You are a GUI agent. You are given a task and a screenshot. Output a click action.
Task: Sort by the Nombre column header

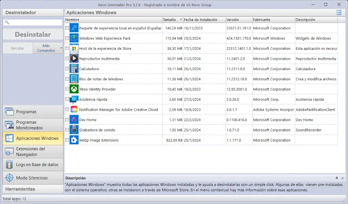point(114,20)
